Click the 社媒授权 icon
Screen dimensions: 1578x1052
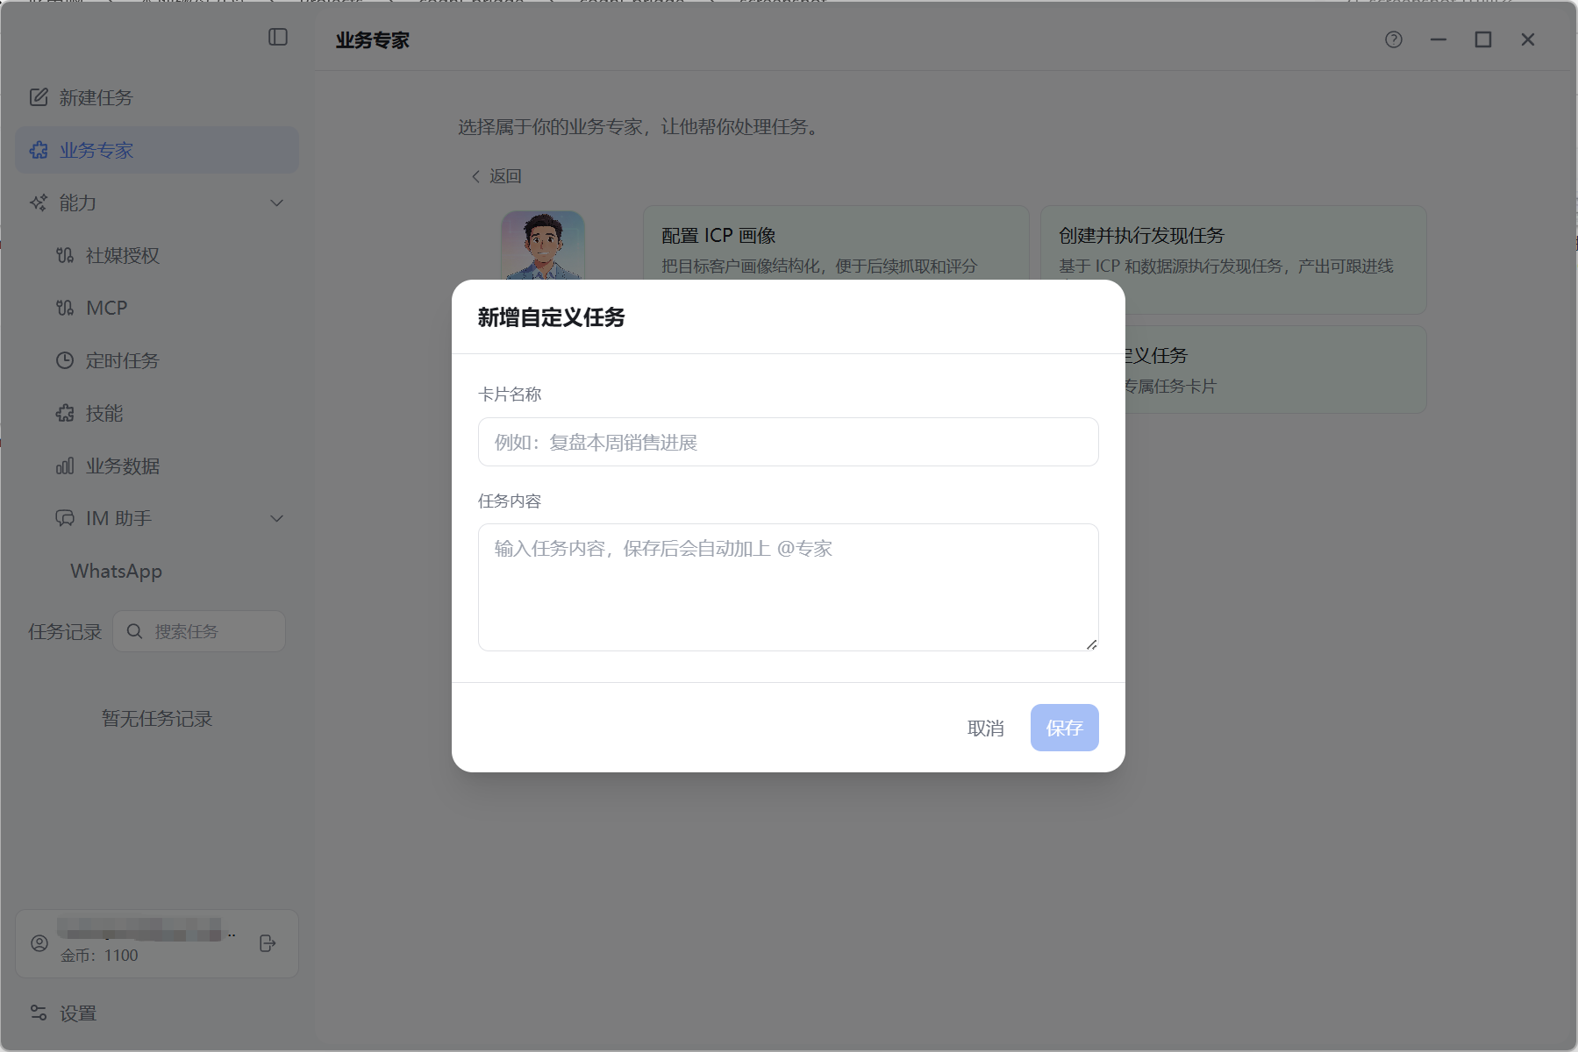pos(65,255)
